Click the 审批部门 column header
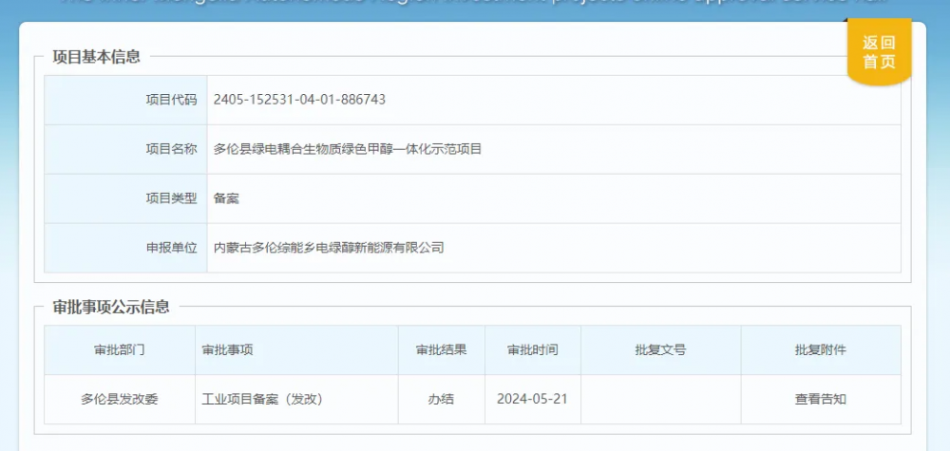950x451 pixels. point(119,349)
